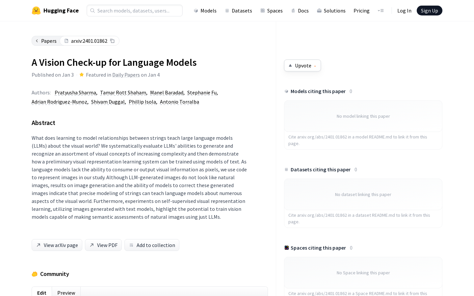Go back to Papers listing

46,41
